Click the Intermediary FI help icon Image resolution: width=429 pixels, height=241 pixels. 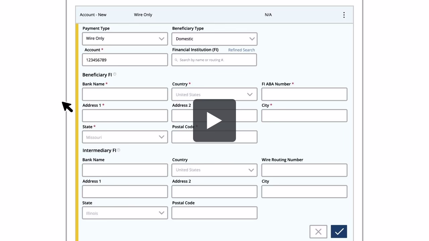119,150
